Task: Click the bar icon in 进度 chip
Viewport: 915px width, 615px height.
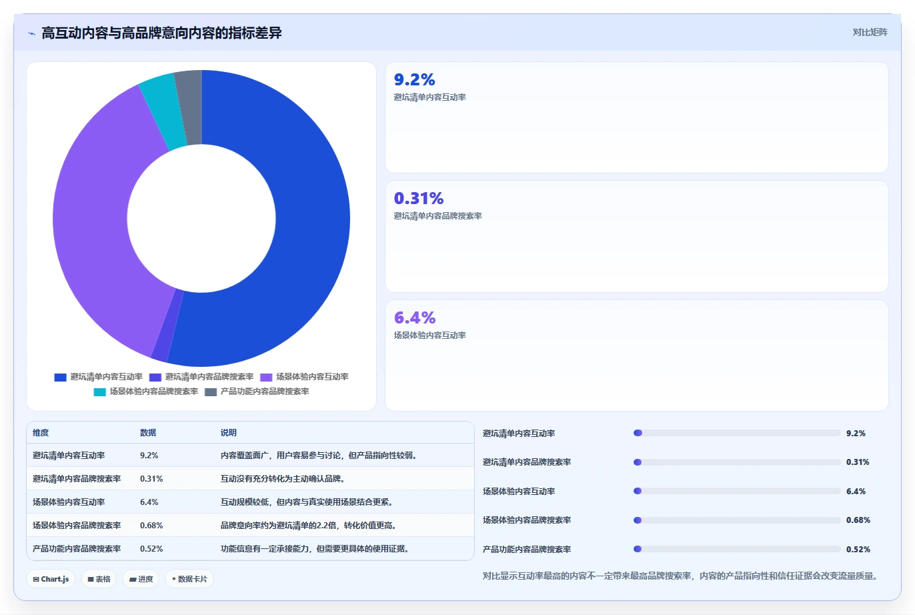Action: click(x=133, y=580)
